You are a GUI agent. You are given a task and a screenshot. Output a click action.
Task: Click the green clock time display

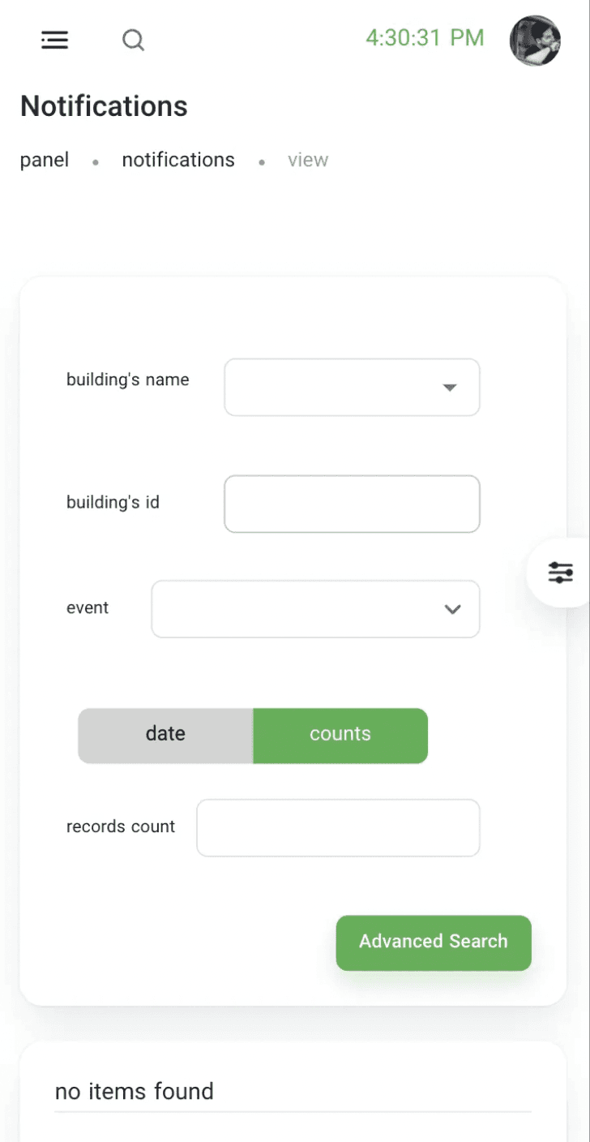point(425,38)
